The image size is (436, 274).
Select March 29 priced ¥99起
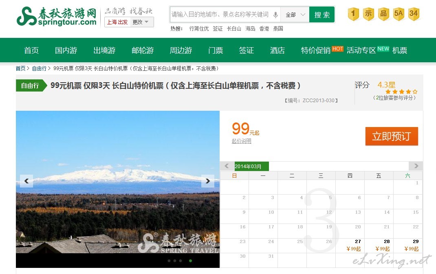[408, 246]
